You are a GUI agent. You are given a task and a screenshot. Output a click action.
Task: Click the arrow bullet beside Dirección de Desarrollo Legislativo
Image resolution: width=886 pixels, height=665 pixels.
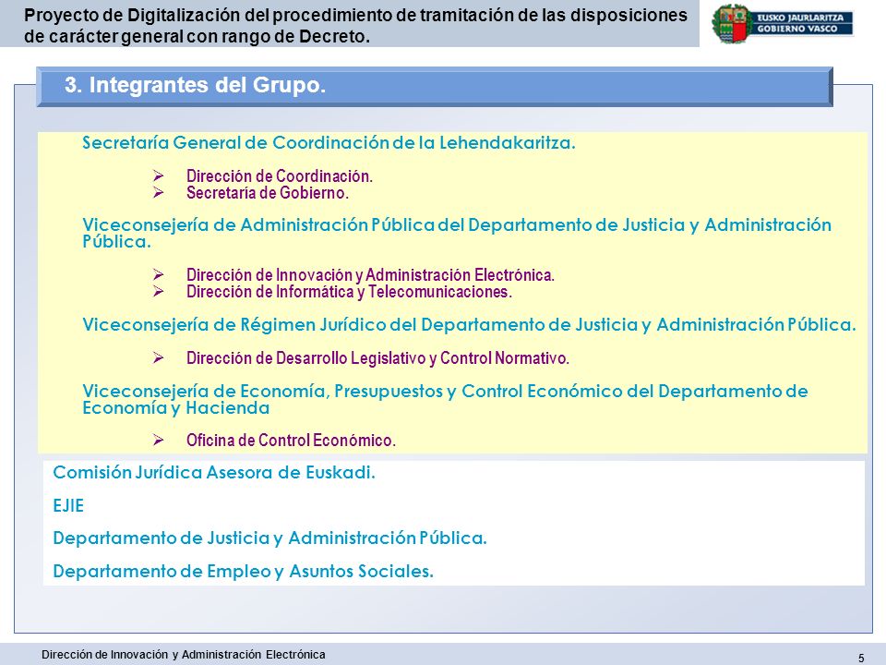(x=158, y=358)
